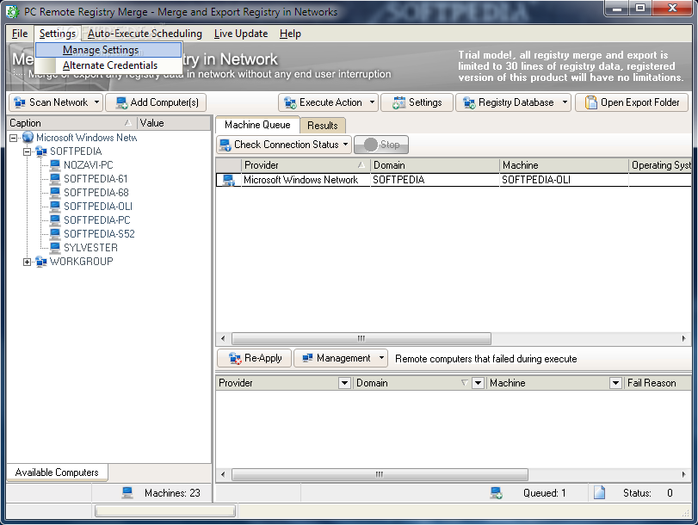Sort by Provider column header in queue
Viewport: 698px width, 525px height.
pos(306,165)
